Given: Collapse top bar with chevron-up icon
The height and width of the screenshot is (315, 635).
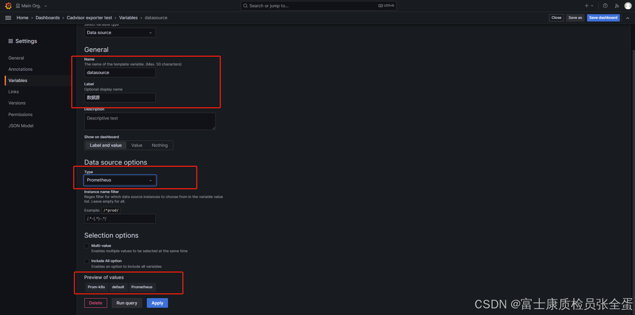Looking at the screenshot, I should tap(627, 18).
